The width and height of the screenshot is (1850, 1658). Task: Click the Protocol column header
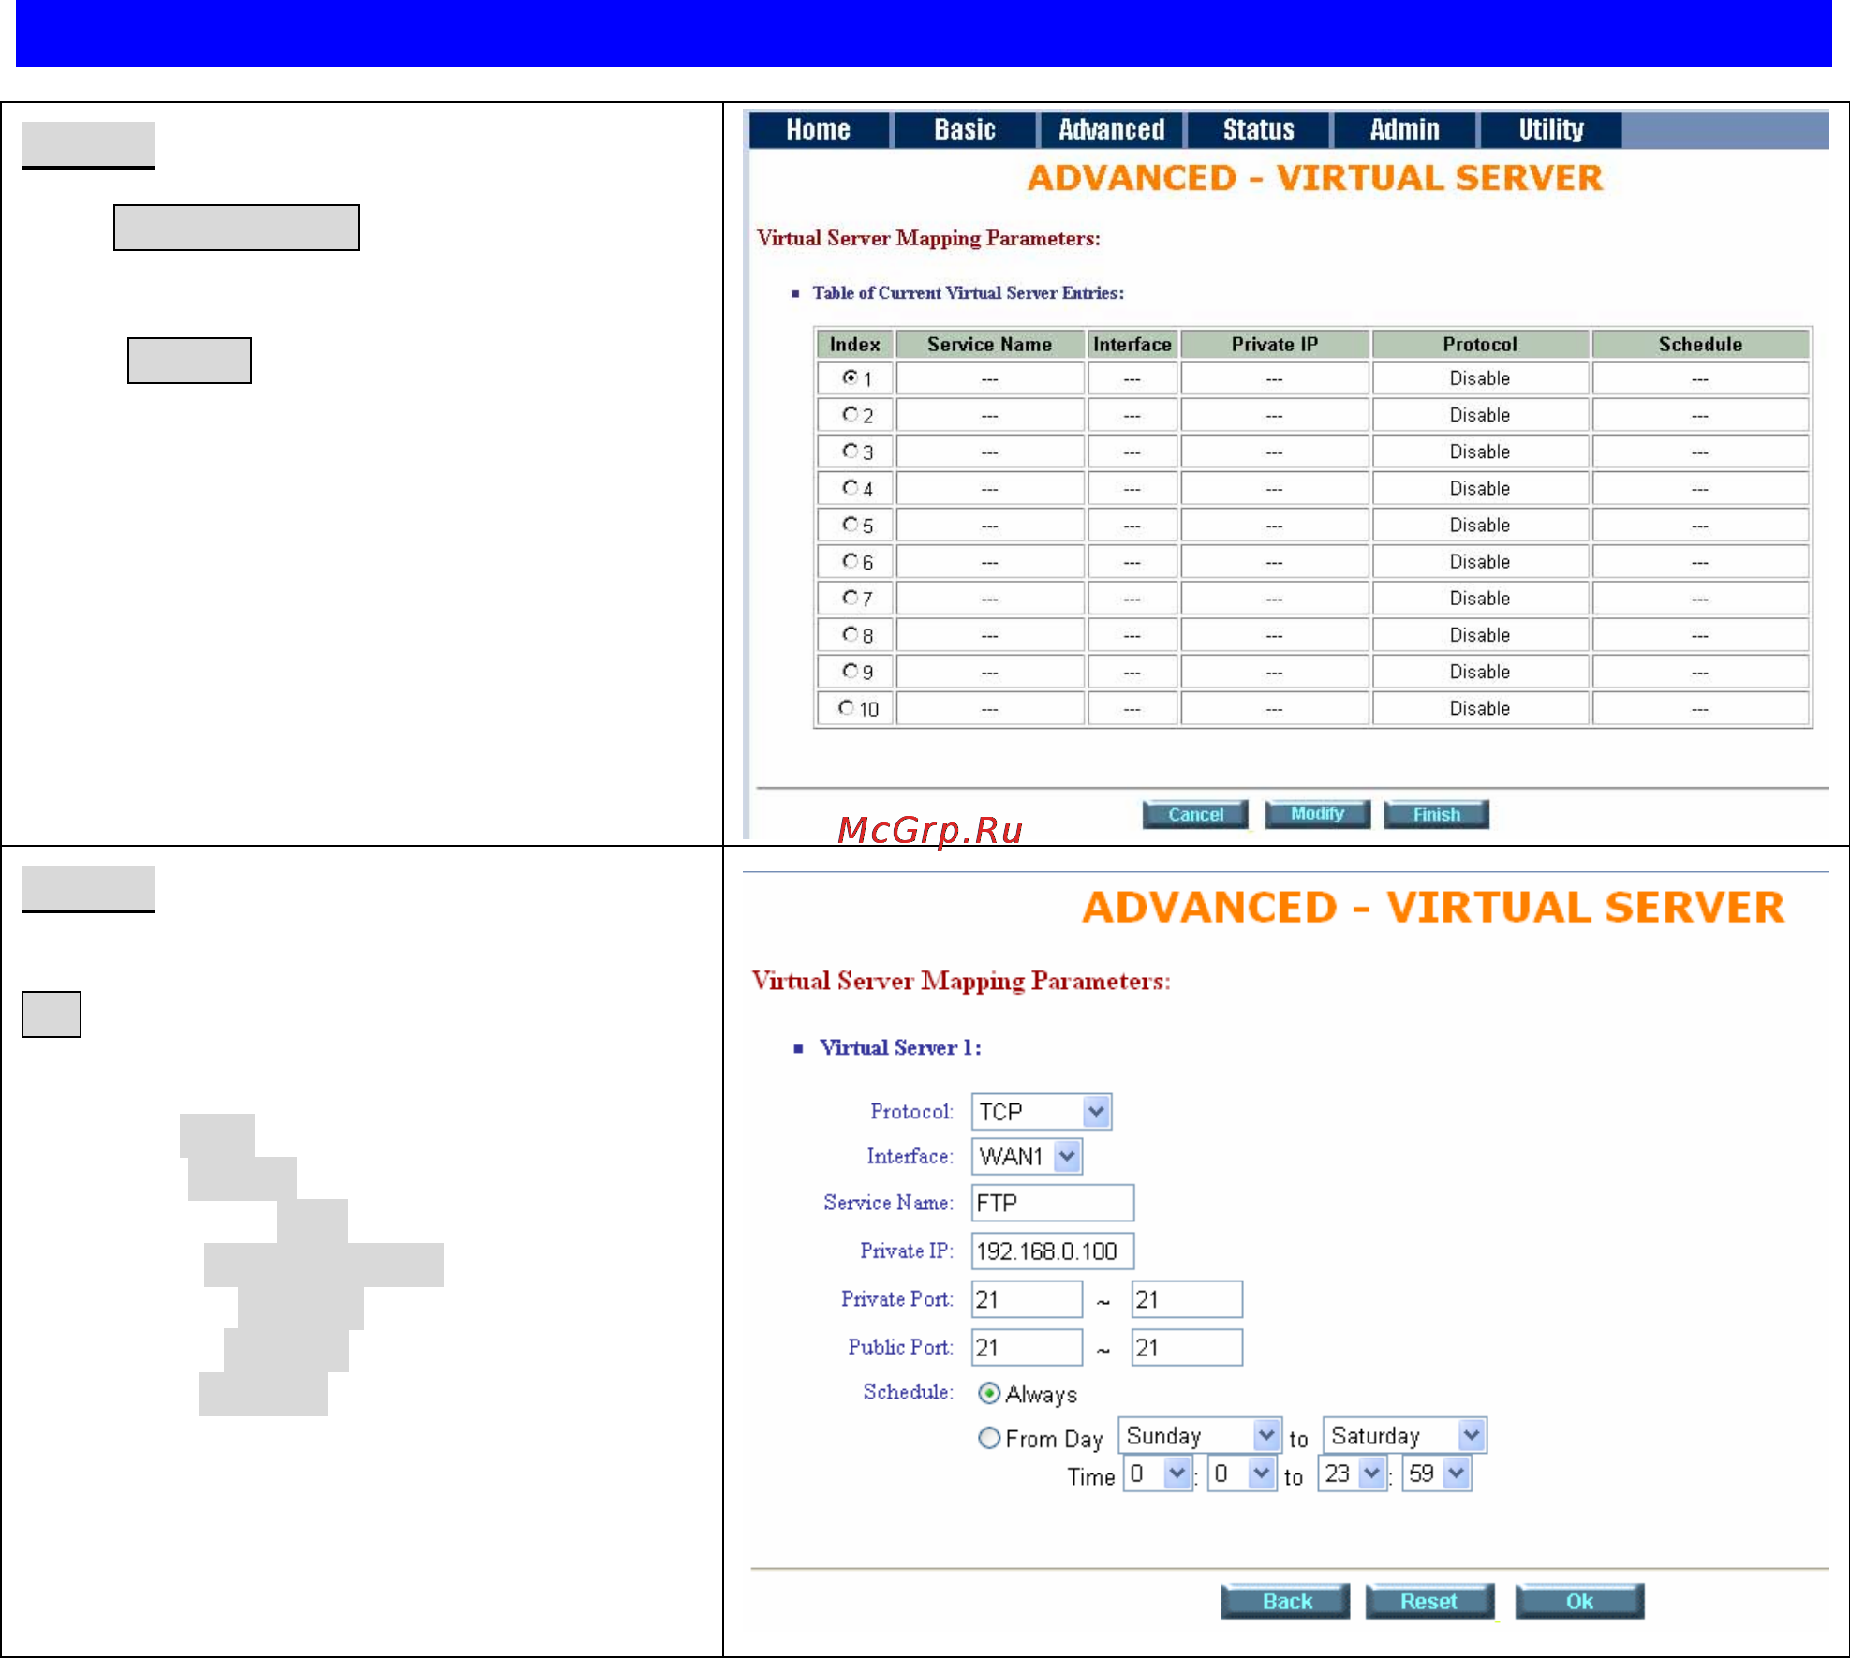click(1480, 344)
